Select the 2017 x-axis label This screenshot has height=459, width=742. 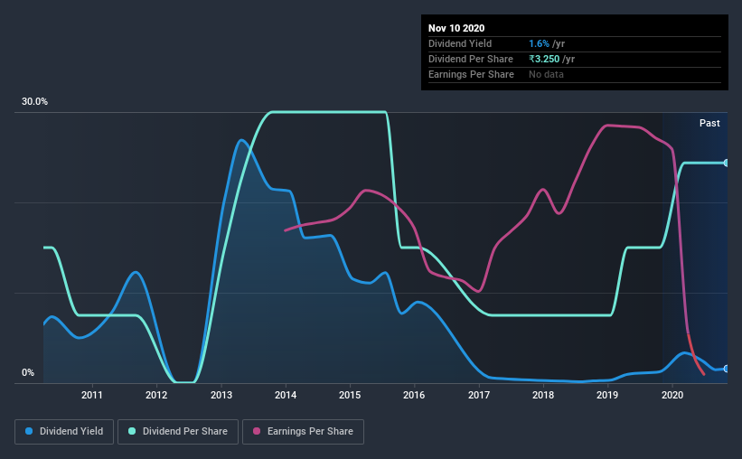click(479, 395)
